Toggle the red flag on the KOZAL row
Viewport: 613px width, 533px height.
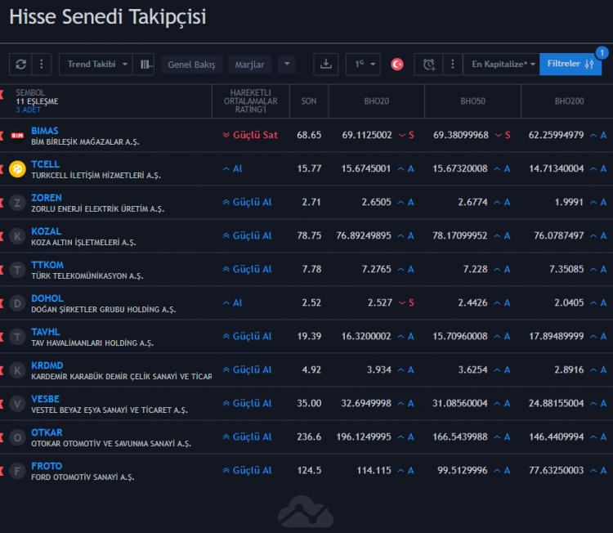coord(2,236)
